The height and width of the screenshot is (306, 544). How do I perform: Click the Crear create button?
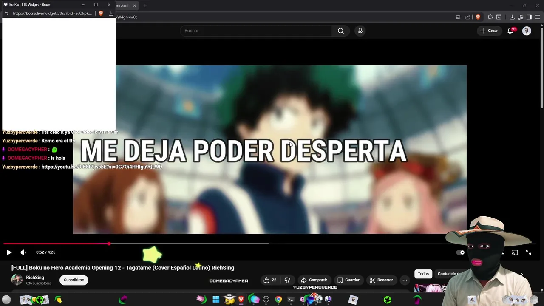489,31
